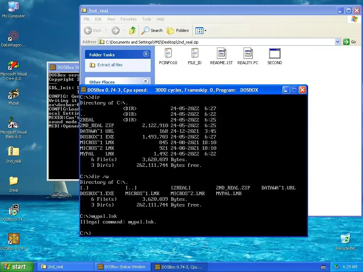Launch the Mypal browser shortcut
Image resolution: width=363 pixels, height=272 pixels.
(x=13, y=97)
